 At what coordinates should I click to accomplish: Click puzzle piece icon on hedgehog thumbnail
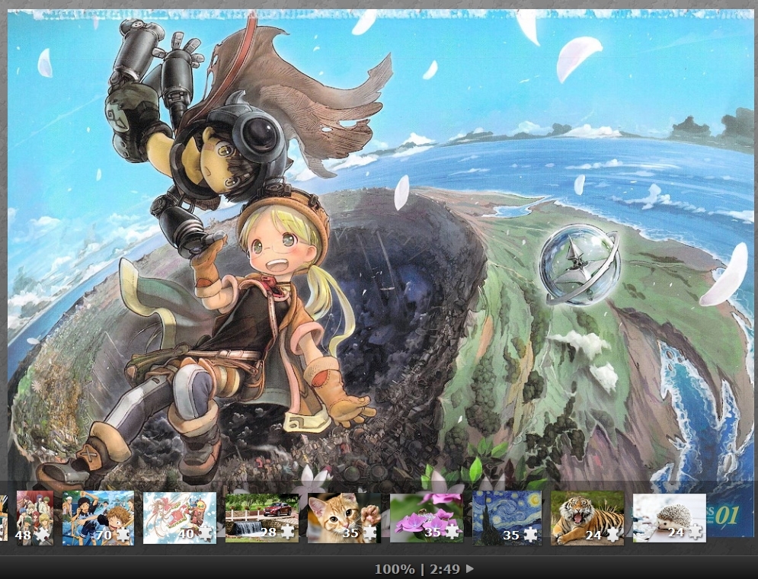click(696, 532)
